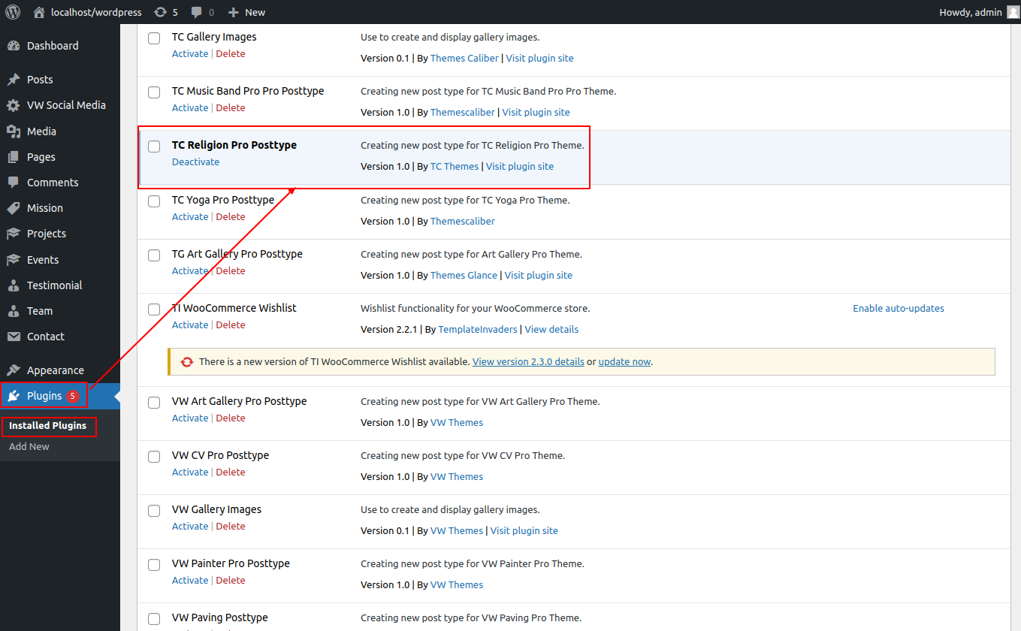Delete VW Art Gallery Pro Posttype plugin

point(231,418)
